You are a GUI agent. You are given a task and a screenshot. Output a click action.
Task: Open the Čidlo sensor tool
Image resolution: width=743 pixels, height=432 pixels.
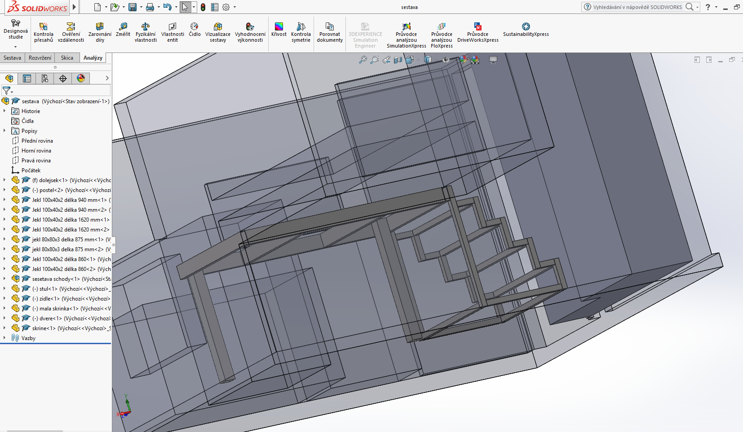pyautogui.click(x=195, y=30)
